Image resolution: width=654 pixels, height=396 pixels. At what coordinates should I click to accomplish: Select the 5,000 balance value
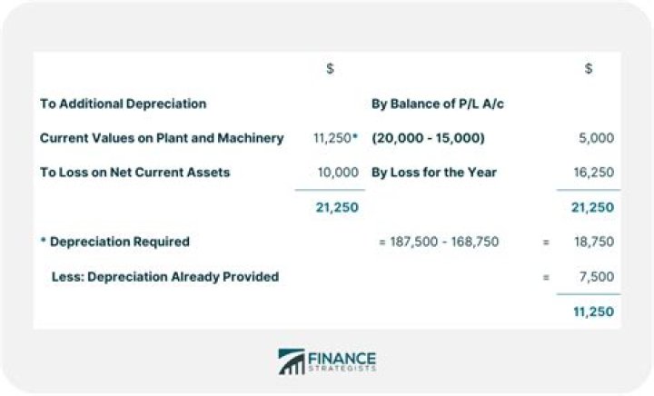(x=597, y=138)
